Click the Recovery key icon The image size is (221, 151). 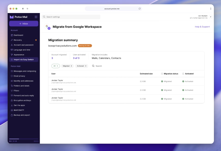(12, 40)
